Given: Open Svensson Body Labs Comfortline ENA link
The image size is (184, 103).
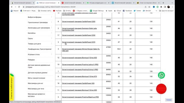Looking at the screenshot, I should point(79,29).
